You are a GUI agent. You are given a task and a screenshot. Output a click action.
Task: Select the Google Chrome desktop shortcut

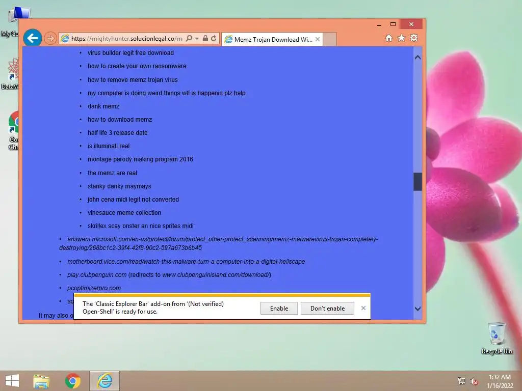click(x=13, y=131)
